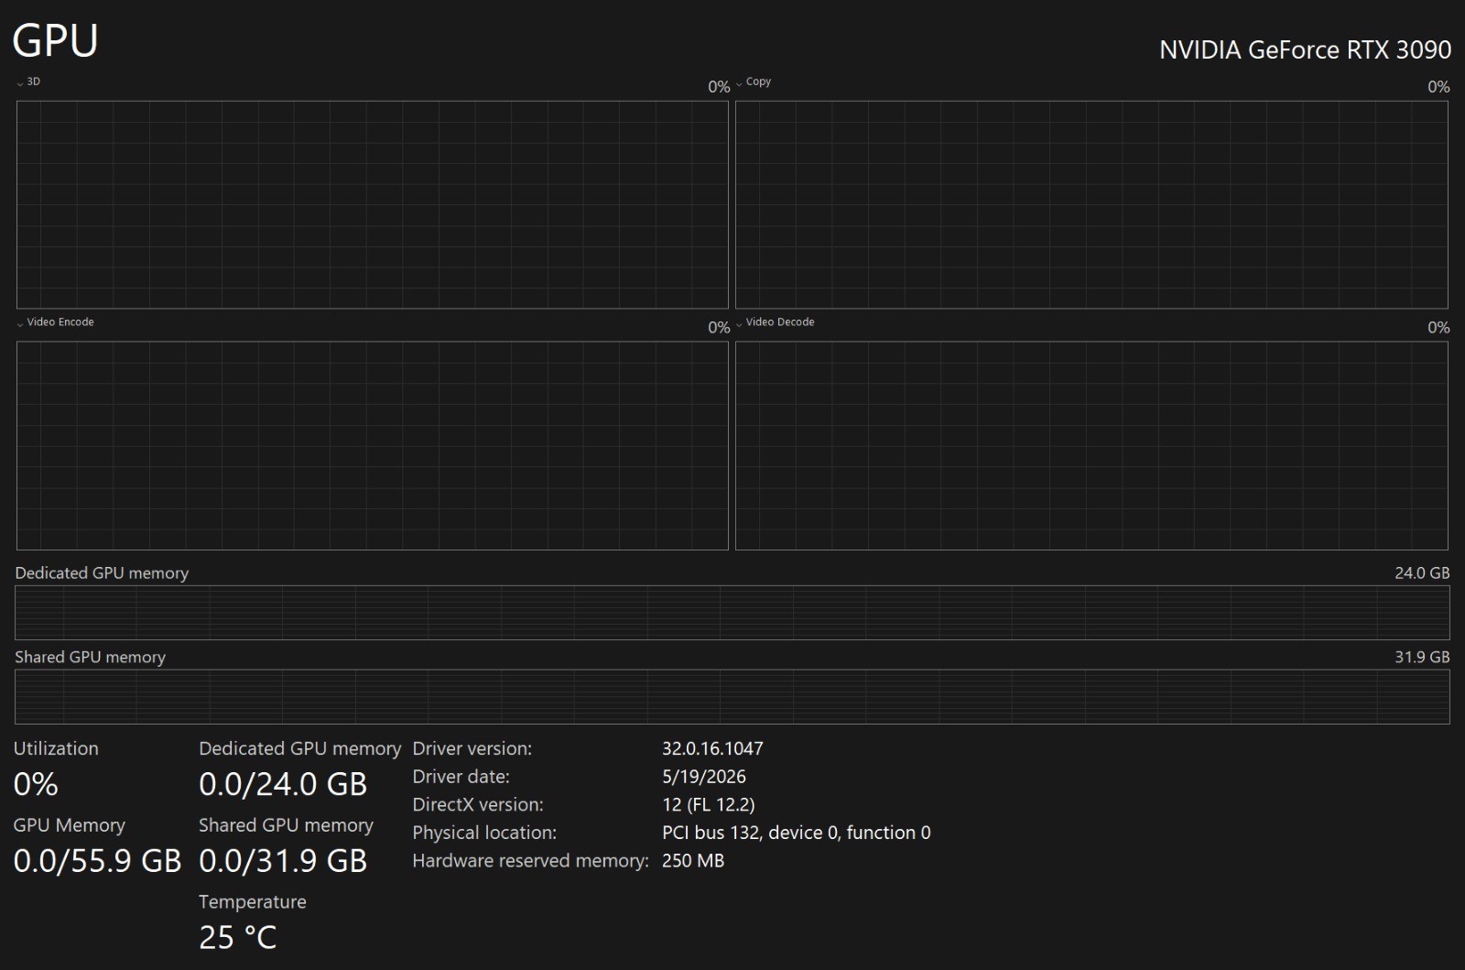Select the 0.0/55.9 GB value
Image resolution: width=1465 pixels, height=970 pixels.
[x=97, y=861]
